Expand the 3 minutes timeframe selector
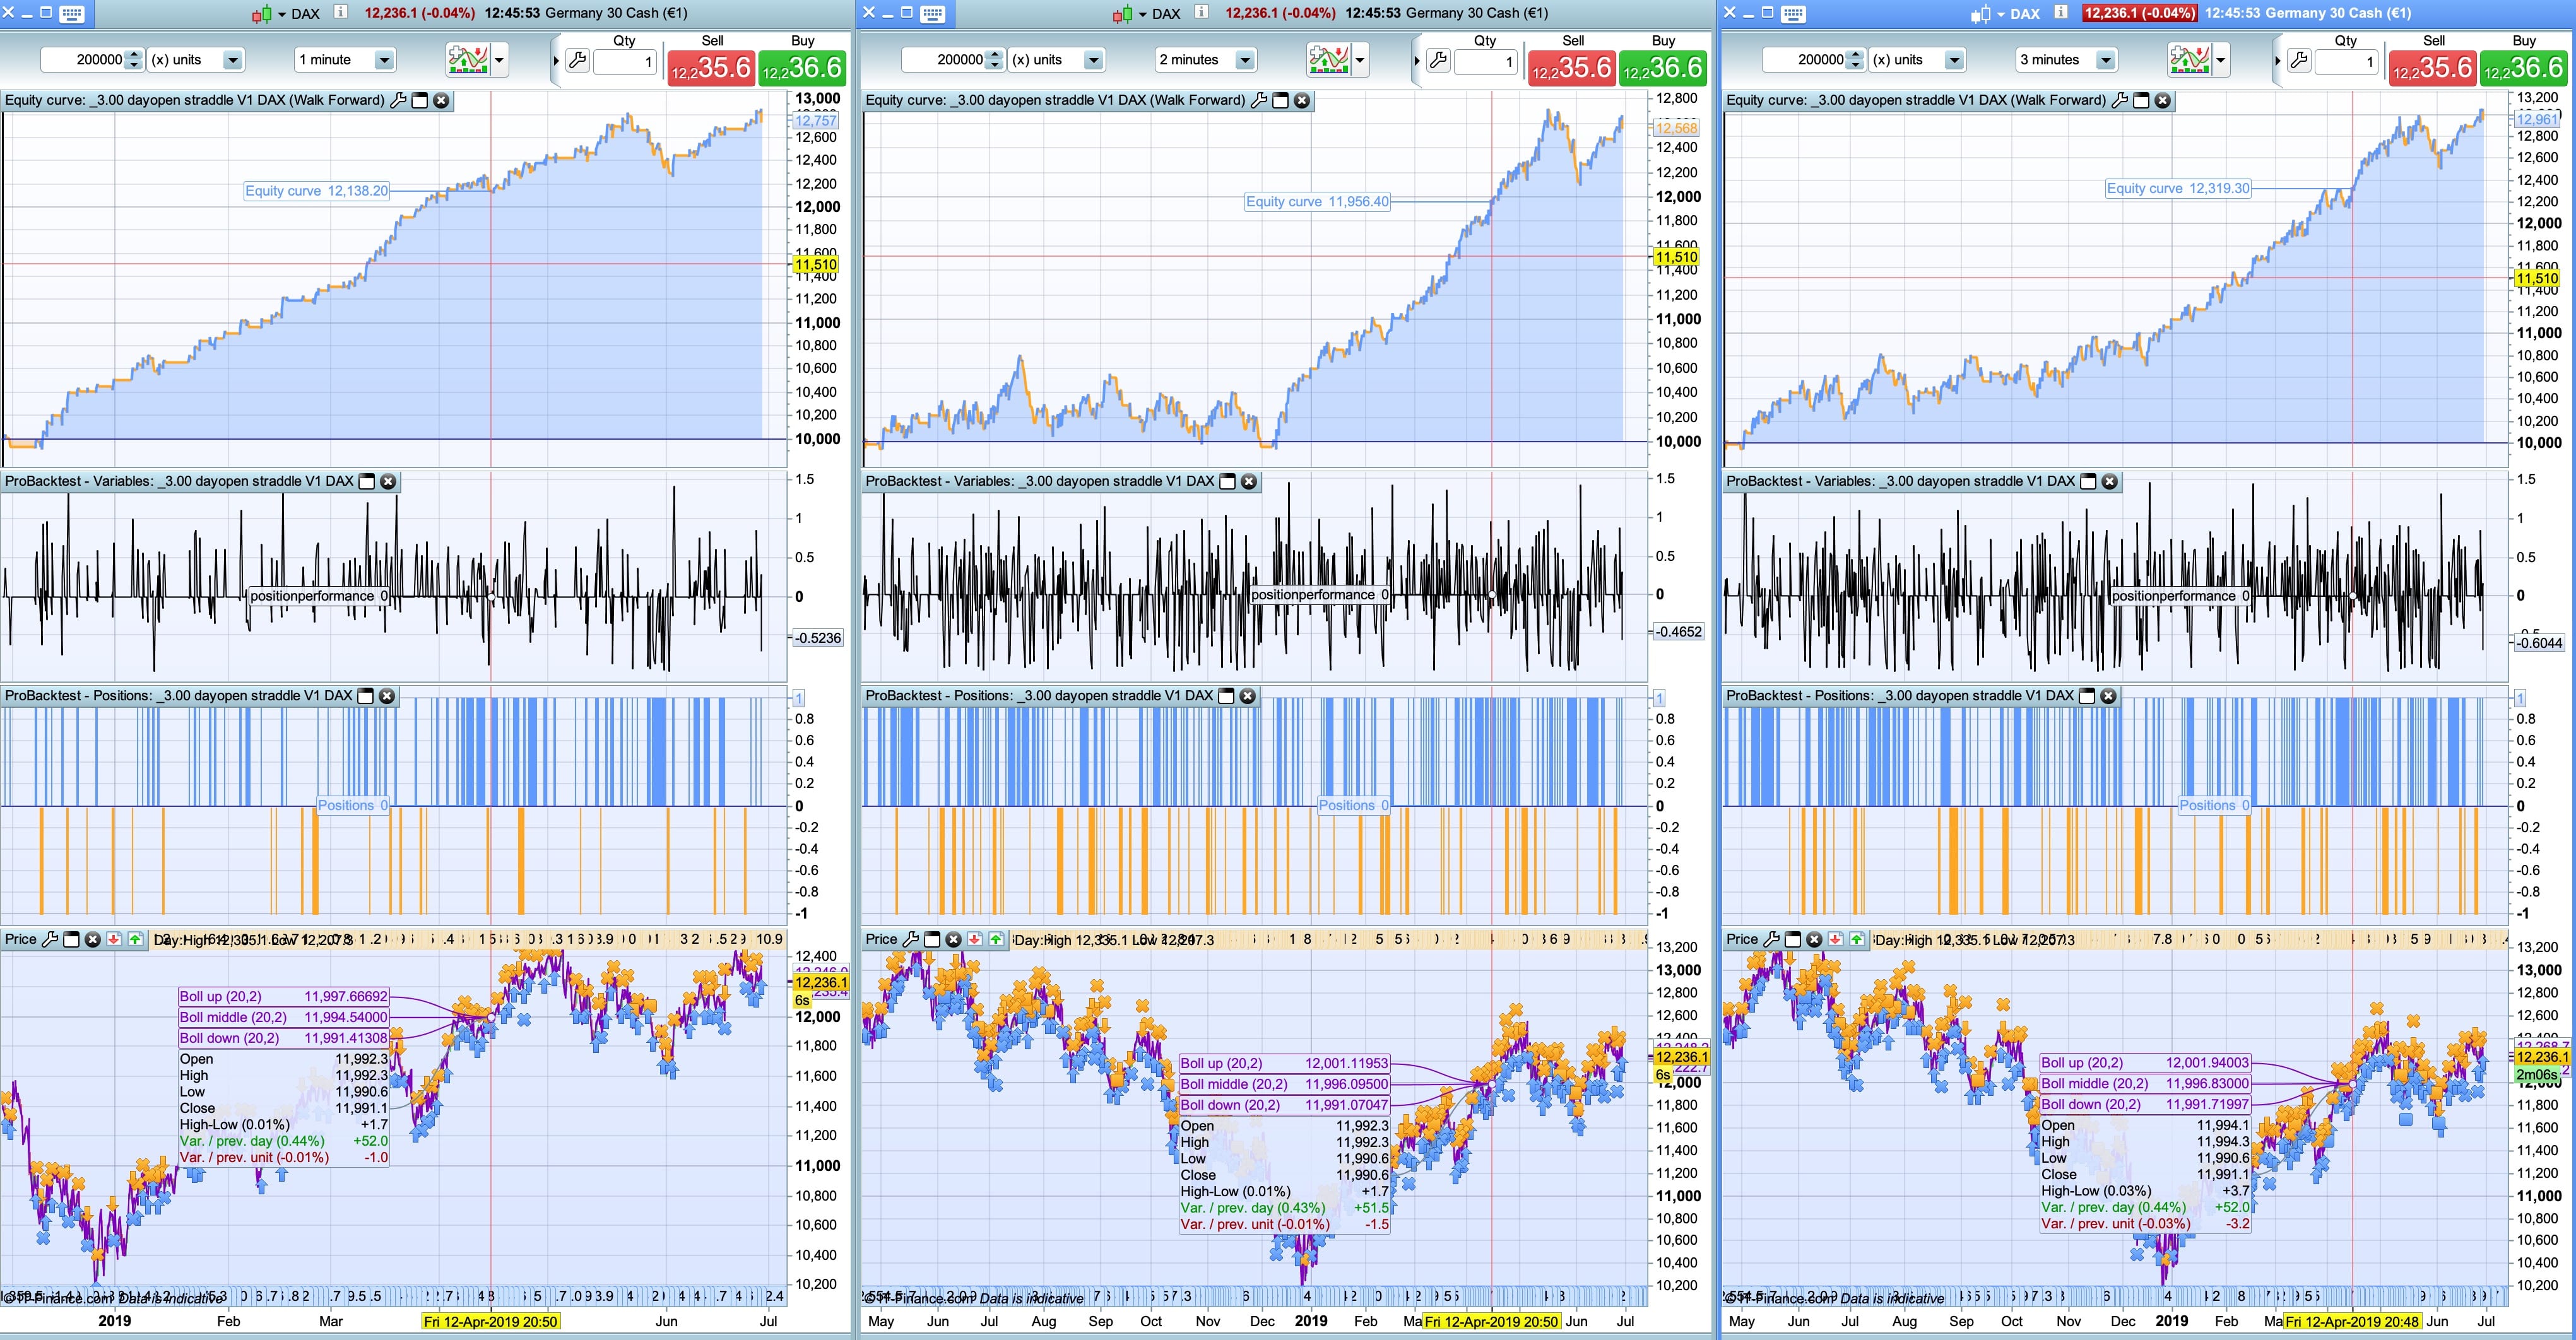The height and width of the screenshot is (1340, 2576). 2105,60
